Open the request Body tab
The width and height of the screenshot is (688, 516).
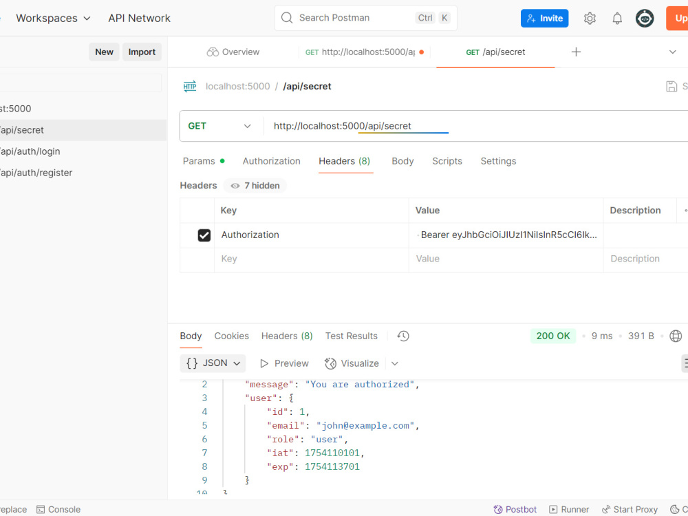[x=402, y=161]
